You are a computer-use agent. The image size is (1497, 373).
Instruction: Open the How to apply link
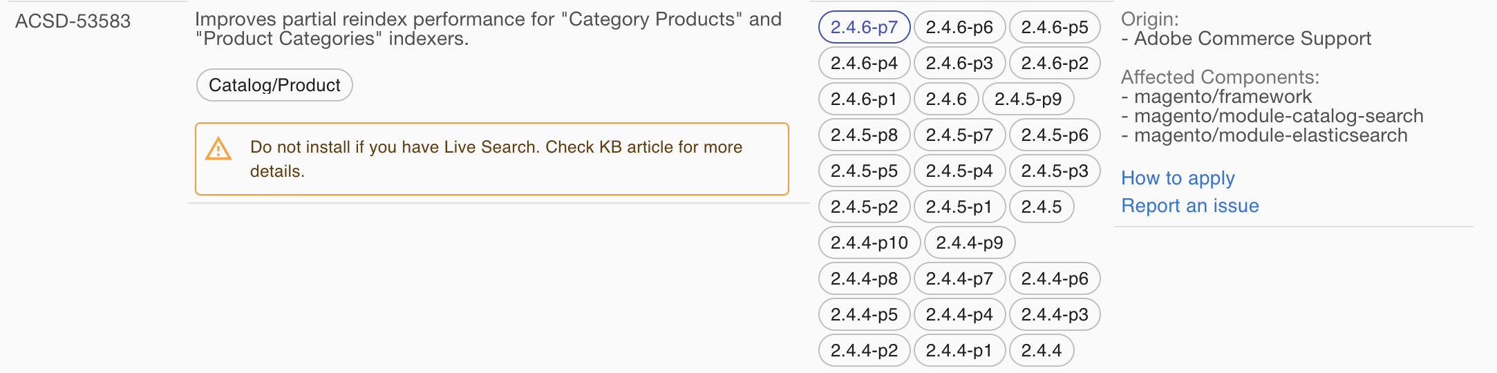pyautogui.click(x=1178, y=178)
